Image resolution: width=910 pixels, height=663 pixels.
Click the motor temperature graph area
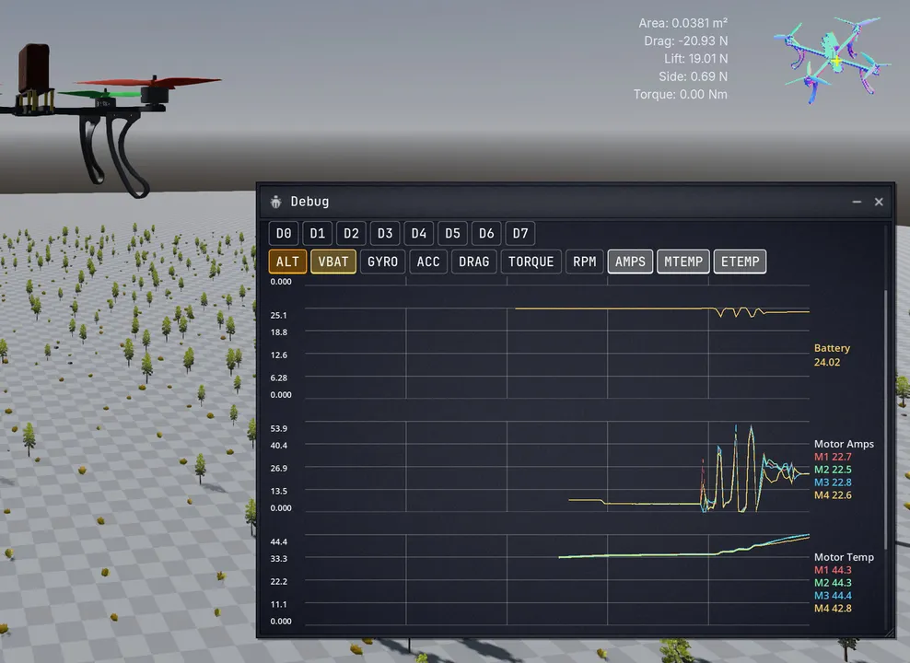click(557, 579)
